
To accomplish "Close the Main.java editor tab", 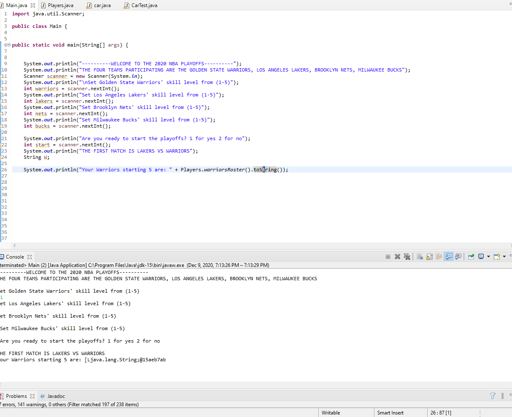I will click(x=33, y=5).
